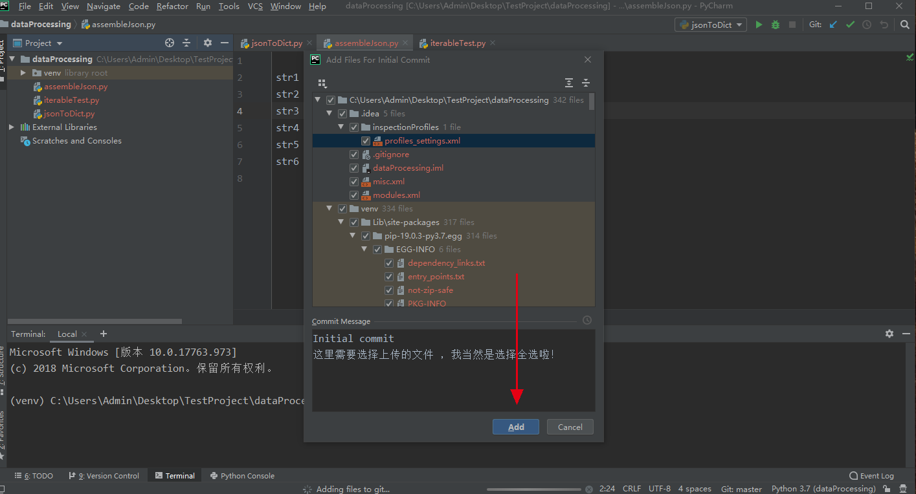This screenshot has width=916, height=494.
Task: Collapse all in Project panel toolbar
Action: point(186,43)
